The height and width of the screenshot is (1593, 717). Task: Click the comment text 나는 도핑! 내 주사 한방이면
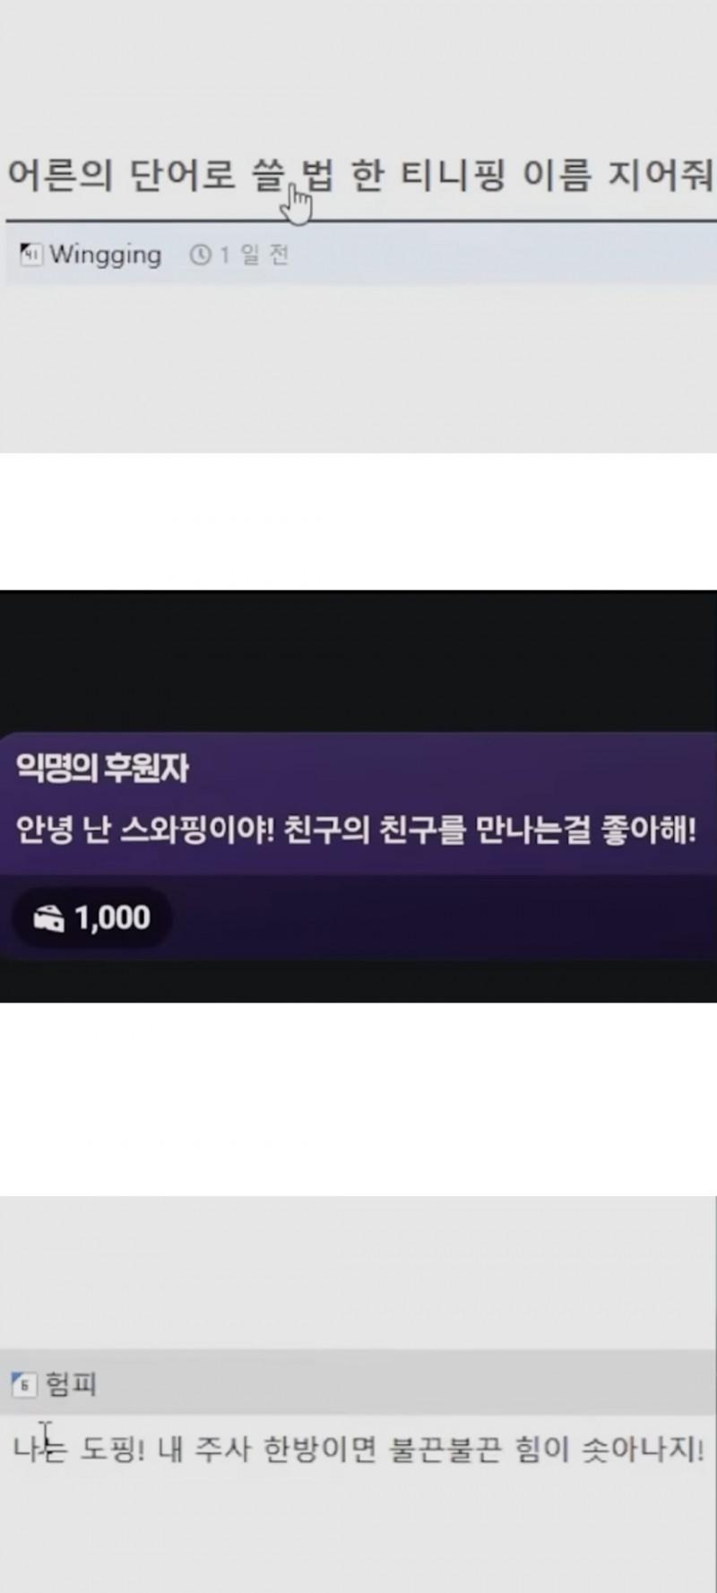coord(194,1449)
